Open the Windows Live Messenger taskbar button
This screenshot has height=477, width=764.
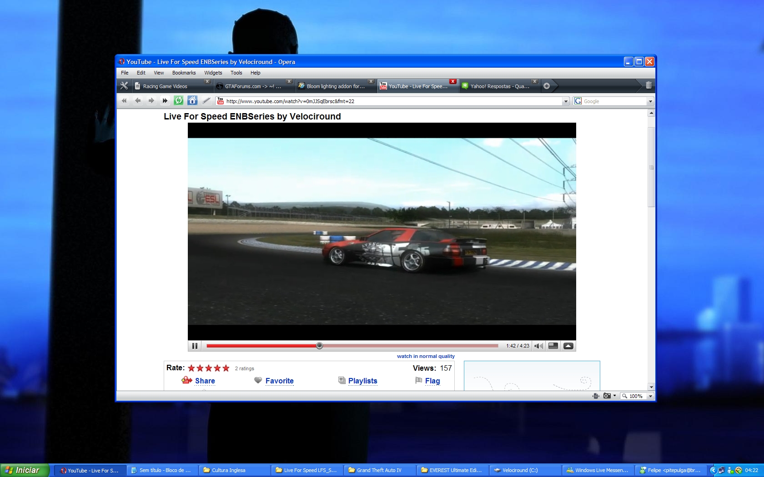pos(598,471)
